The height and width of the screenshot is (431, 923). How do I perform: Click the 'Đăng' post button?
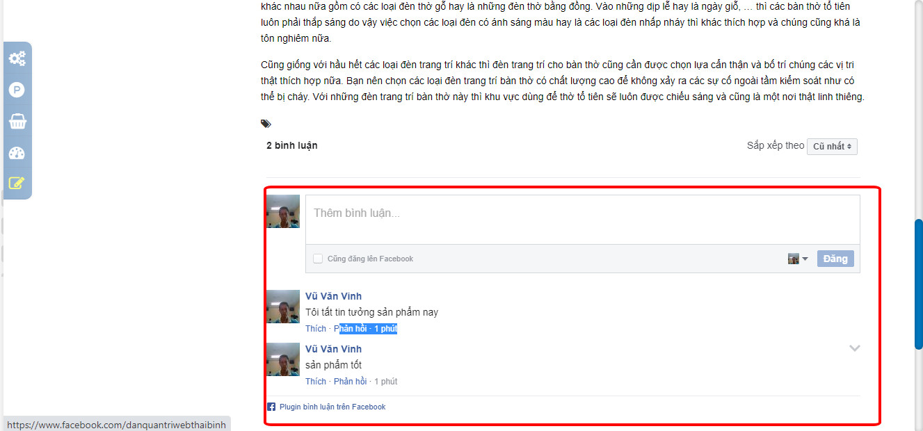(835, 259)
